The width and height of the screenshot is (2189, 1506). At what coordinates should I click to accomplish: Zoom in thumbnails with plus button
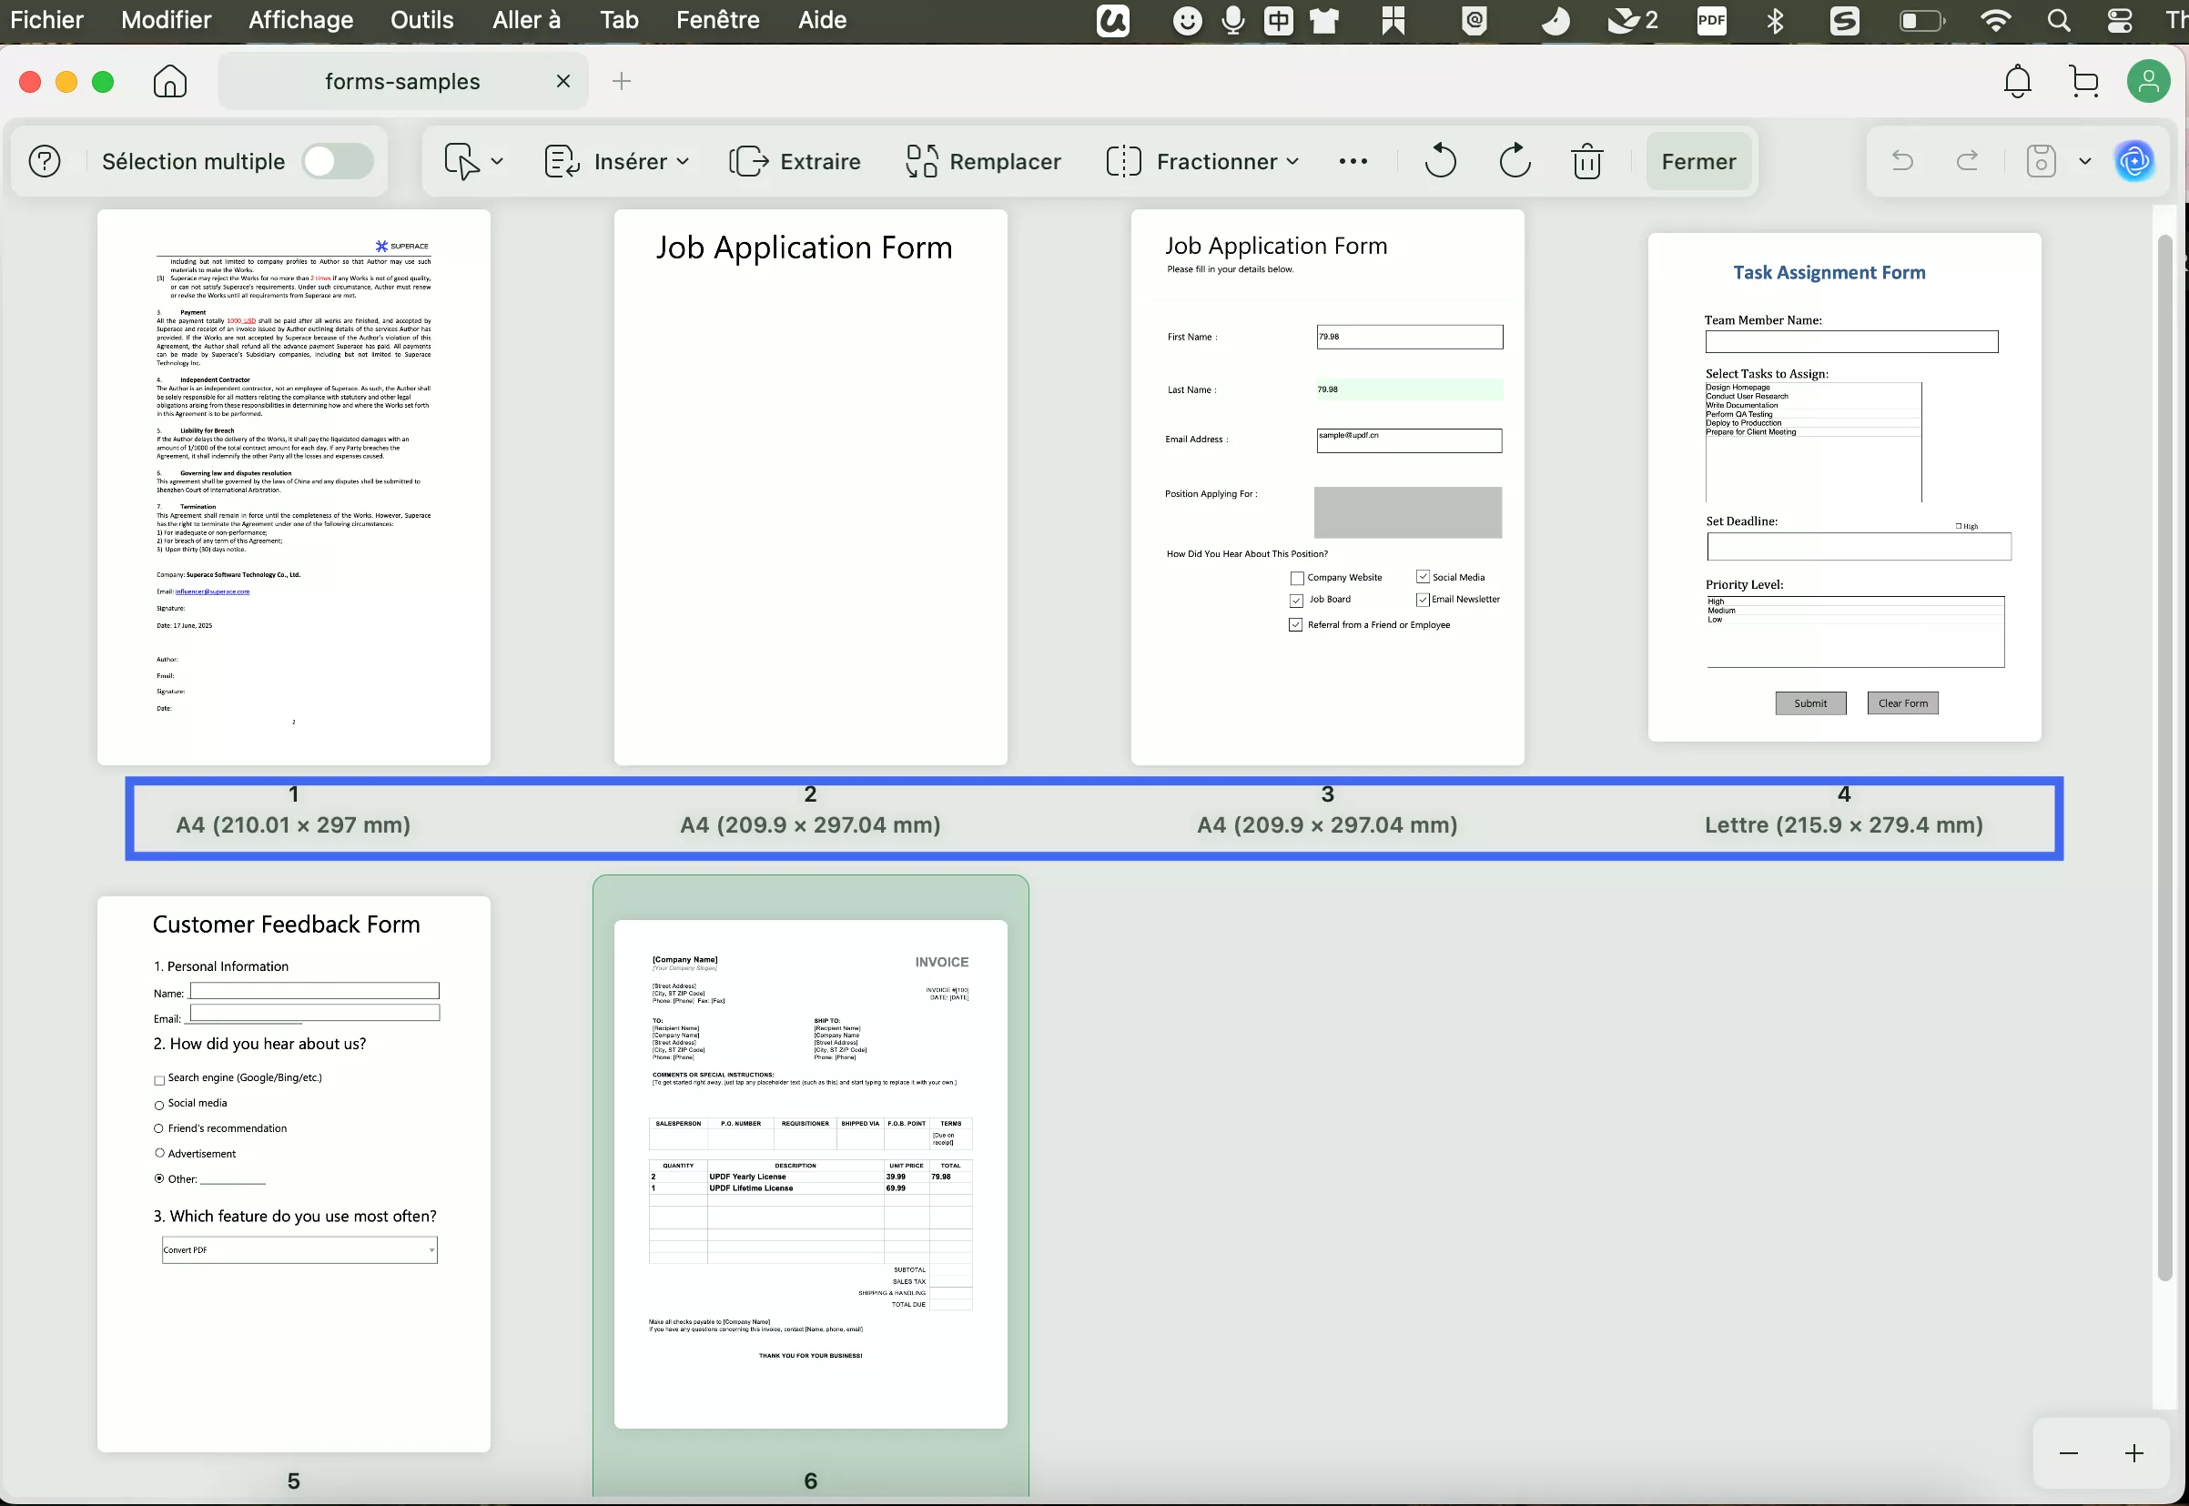pos(2133,1453)
